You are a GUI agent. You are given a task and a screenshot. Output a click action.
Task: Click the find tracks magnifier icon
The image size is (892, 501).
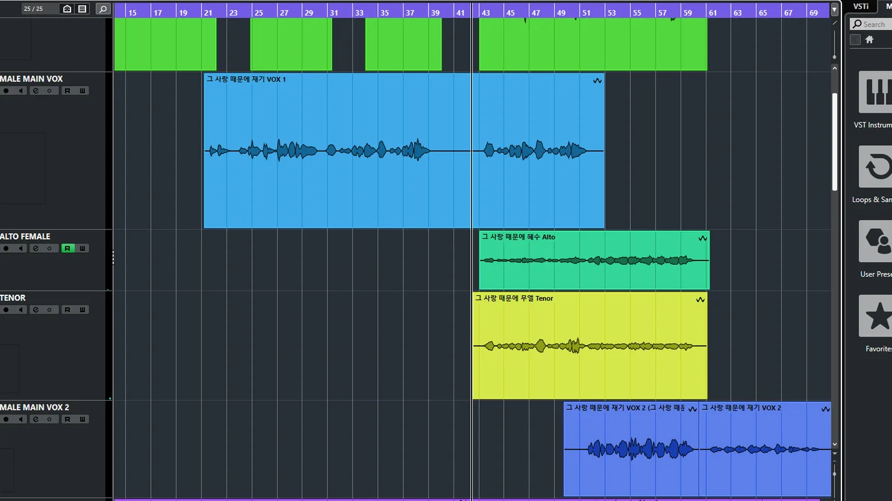104,9
